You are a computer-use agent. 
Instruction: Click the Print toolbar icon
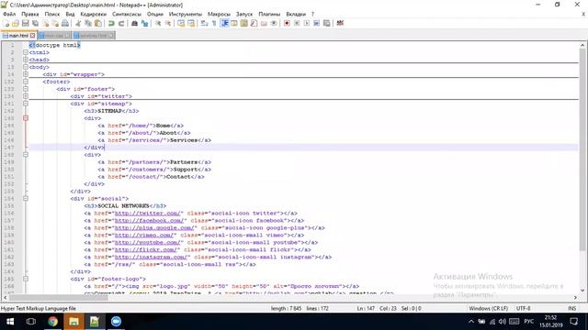[x=65, y=23]
